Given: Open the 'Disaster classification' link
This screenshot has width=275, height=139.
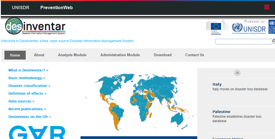Looking at the screenshot, I should [x=29, y=86].
